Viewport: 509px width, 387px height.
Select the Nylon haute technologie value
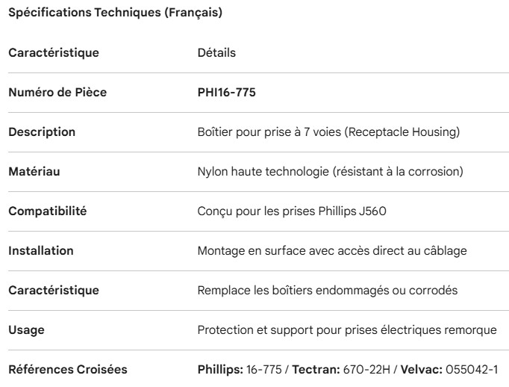pos(330,172)
